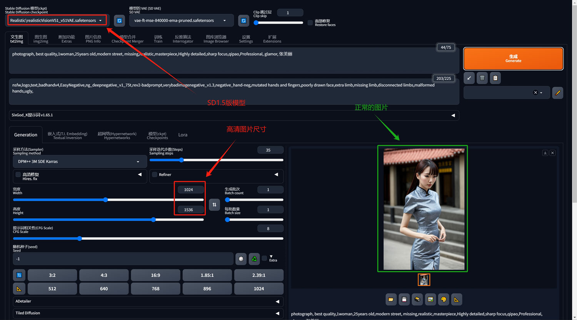This screenshot has height=320, width=577.
Task: Click the dice icon to randomize seed
Action: (x=241, y=259)
